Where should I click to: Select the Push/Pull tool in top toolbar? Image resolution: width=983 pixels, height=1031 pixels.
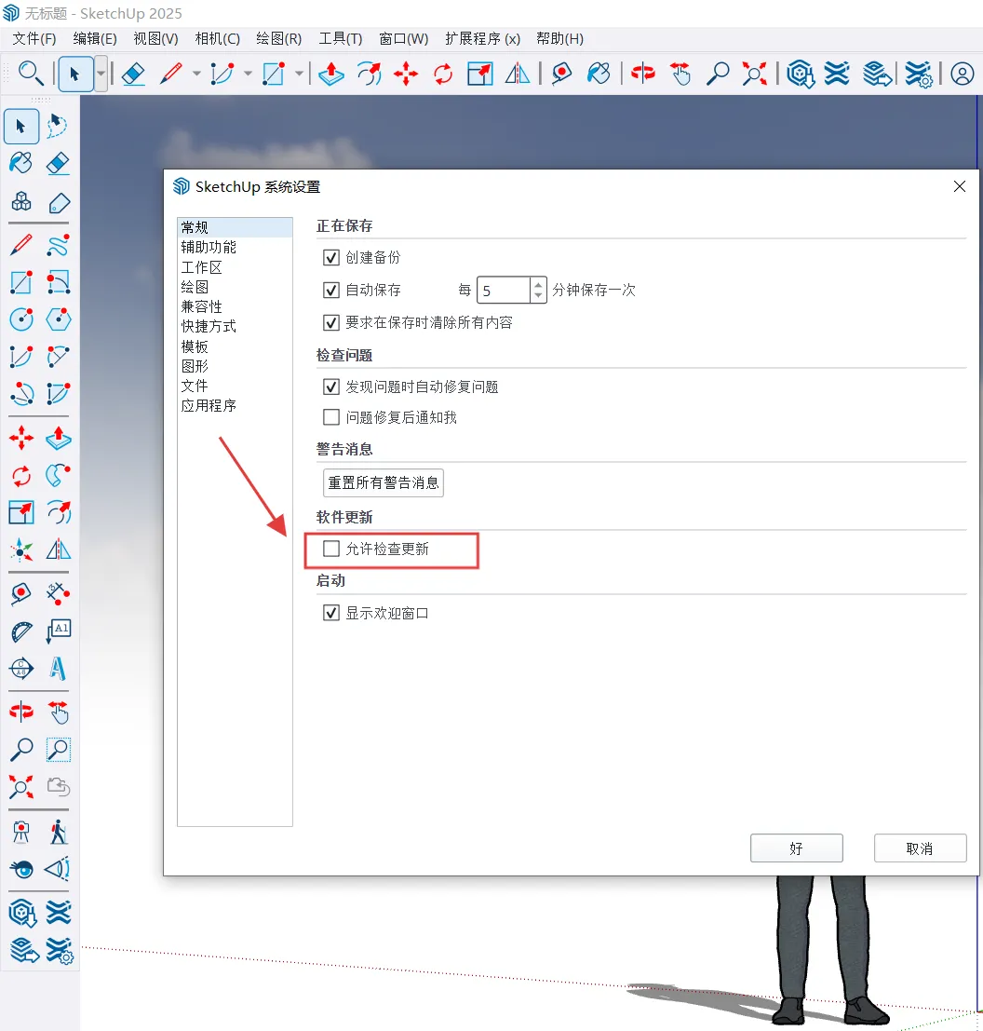coord(331,73)
